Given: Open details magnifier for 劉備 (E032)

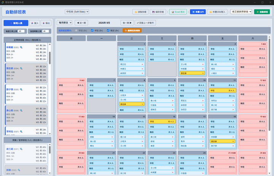Looking at the screenshot, I should tap(19, 170).
